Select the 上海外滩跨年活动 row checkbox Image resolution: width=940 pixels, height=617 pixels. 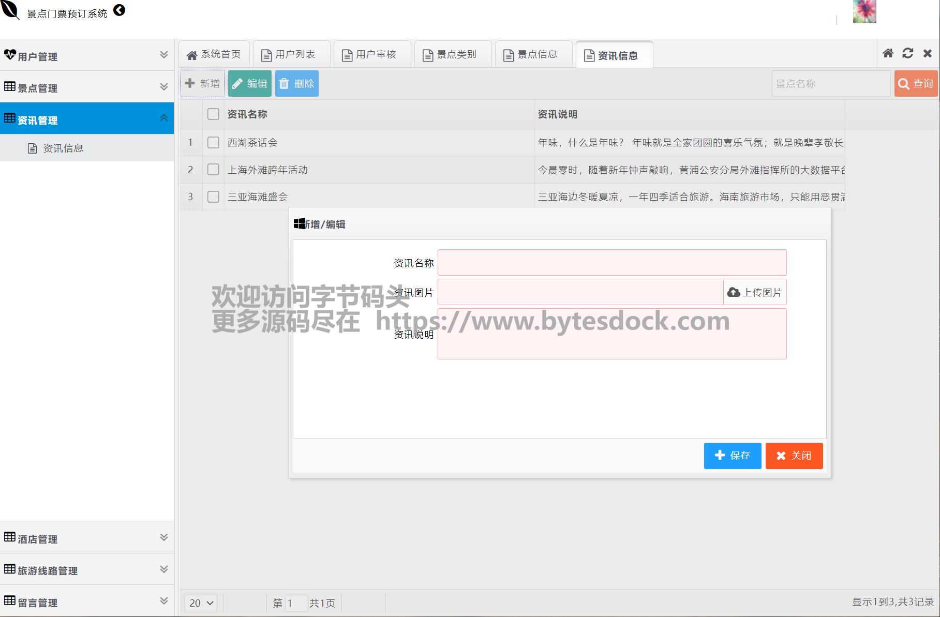[213, 170]
